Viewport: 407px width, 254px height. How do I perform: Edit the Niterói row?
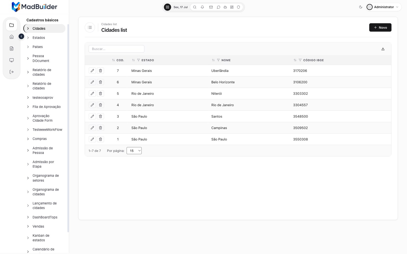[x=92, y=93]
